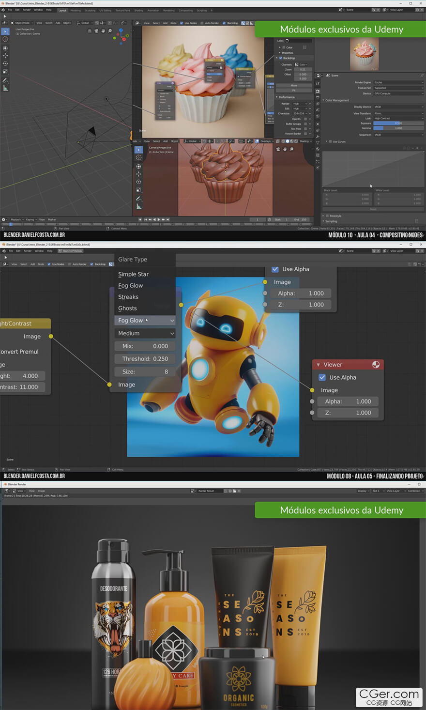Click the zoom magnifier in the wireframe viewport
The width and height of the screenshot is (426, 710).
pos(110,31)
